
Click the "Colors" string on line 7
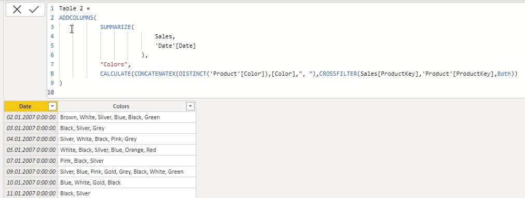tap(114, 65)
